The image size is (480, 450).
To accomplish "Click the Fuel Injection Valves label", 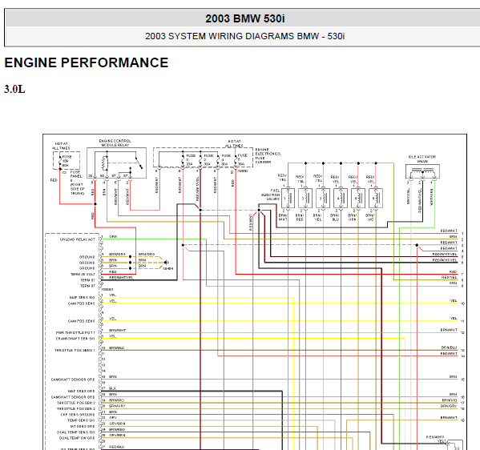I will click(270, 195).
